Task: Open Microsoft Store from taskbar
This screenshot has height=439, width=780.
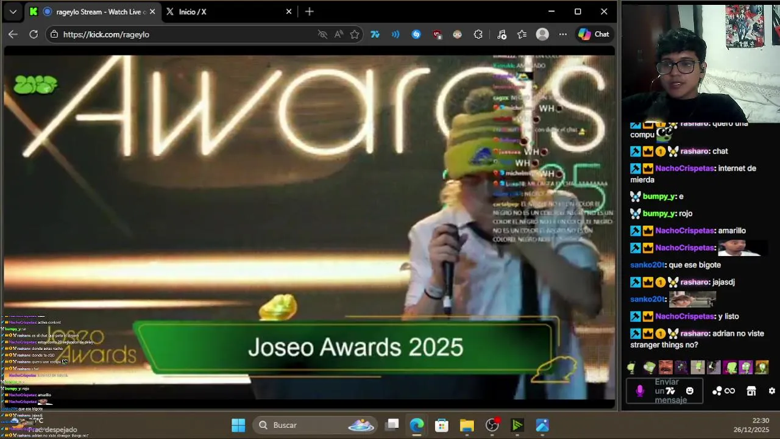Action: pos(442,425)
